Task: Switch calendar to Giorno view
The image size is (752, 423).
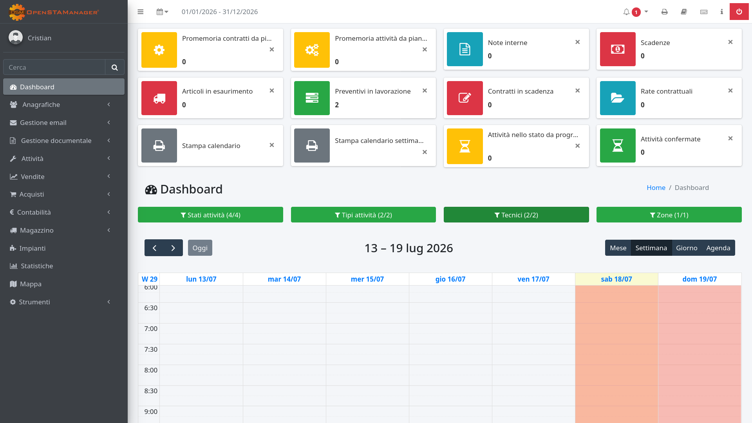Action: pyautogui.click(x=687, y=248)
